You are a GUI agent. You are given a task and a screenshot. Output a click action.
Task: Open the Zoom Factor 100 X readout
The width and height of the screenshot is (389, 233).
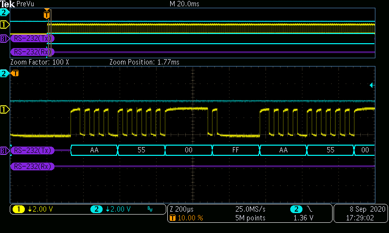pyautogui.click(x=40, y=63)
